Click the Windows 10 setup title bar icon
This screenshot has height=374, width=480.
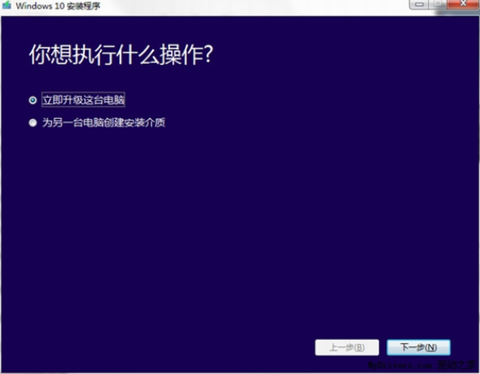point(6,6)
